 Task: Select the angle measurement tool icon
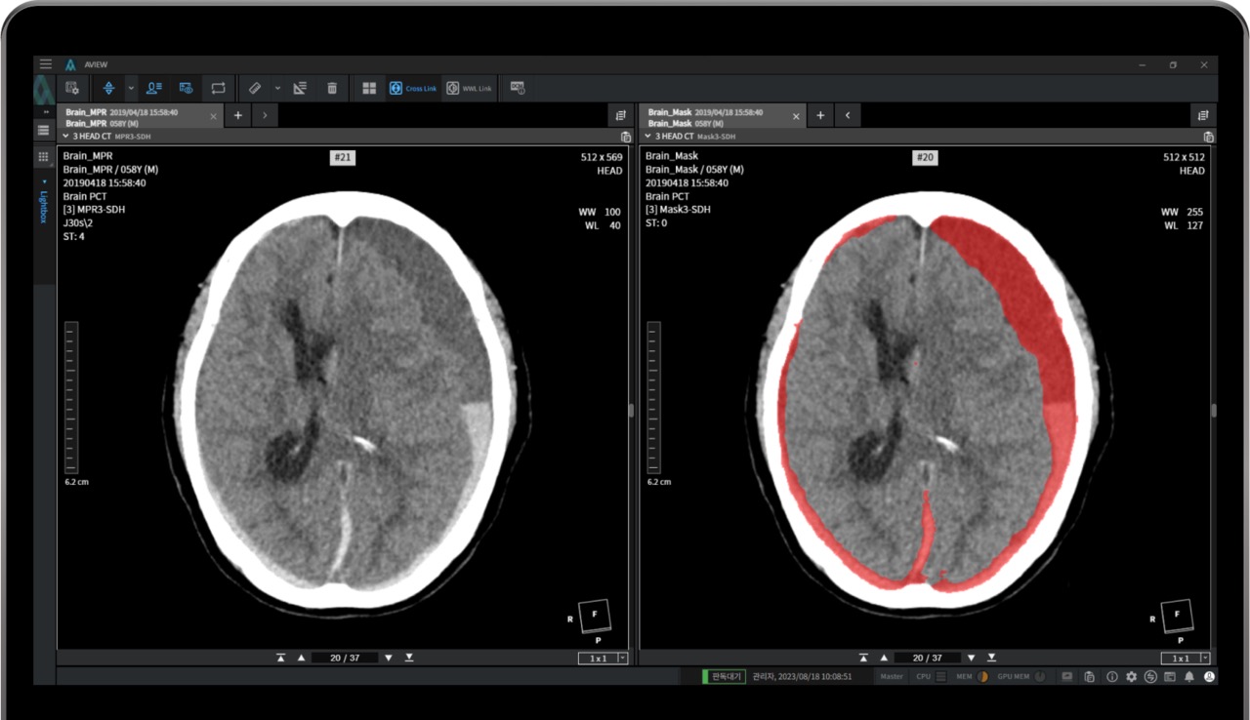click(300, 88)
